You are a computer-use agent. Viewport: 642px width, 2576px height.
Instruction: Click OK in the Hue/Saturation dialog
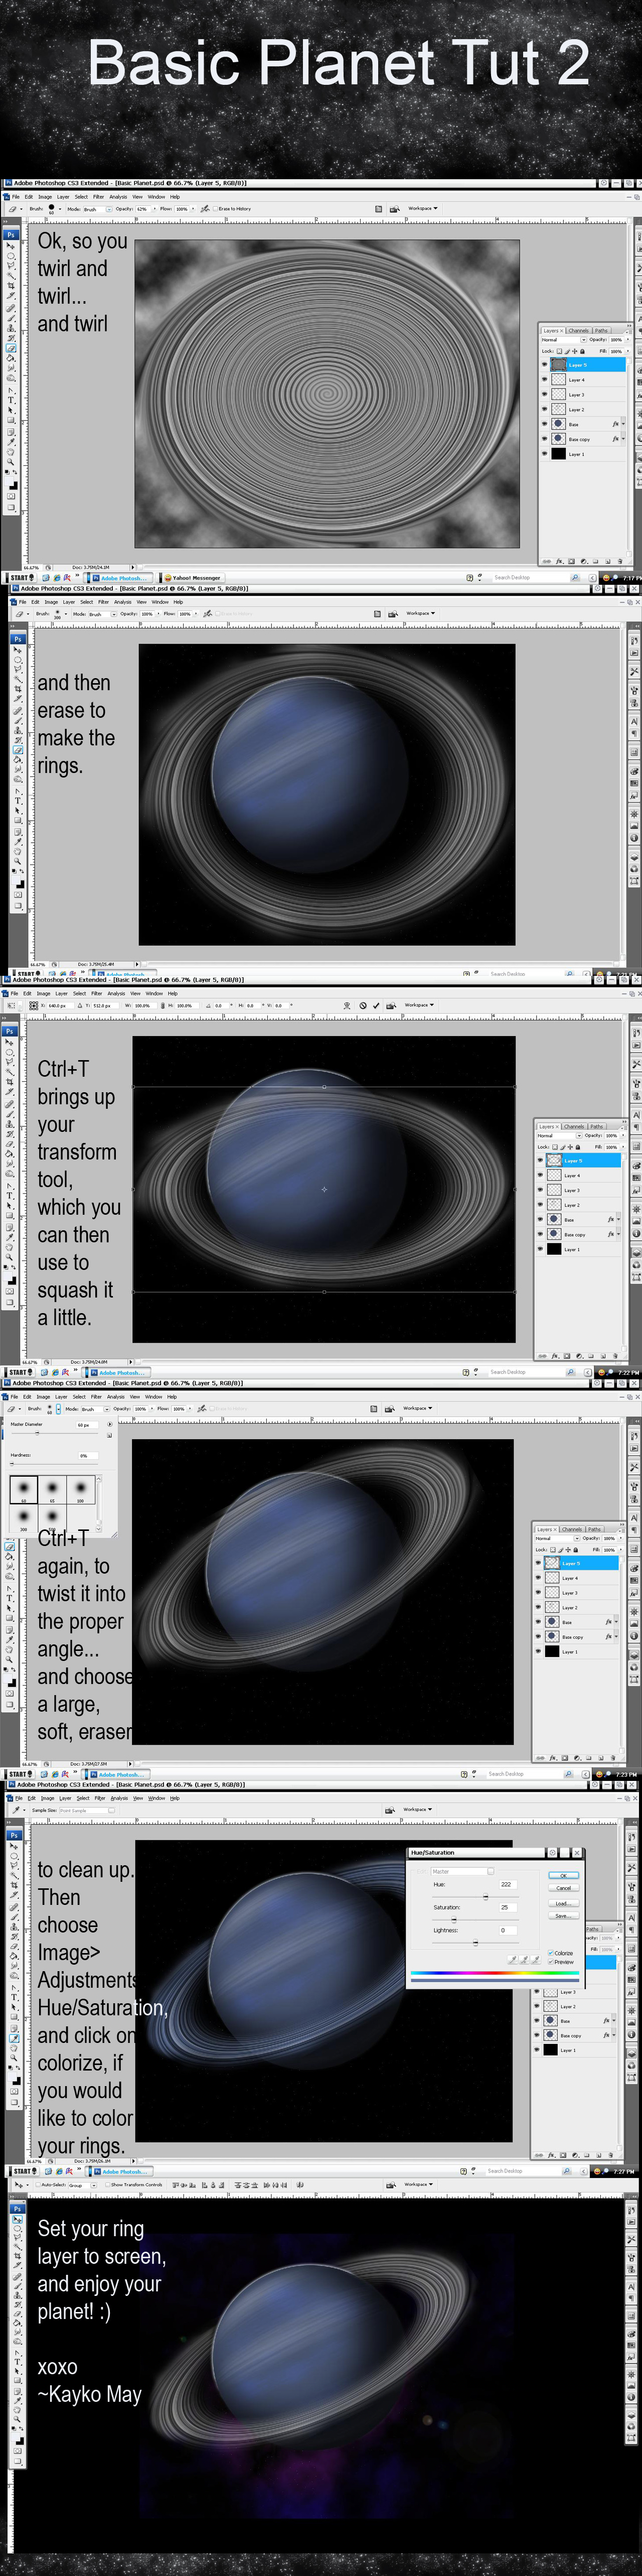pyautogui.click(x=563, y=1876)
